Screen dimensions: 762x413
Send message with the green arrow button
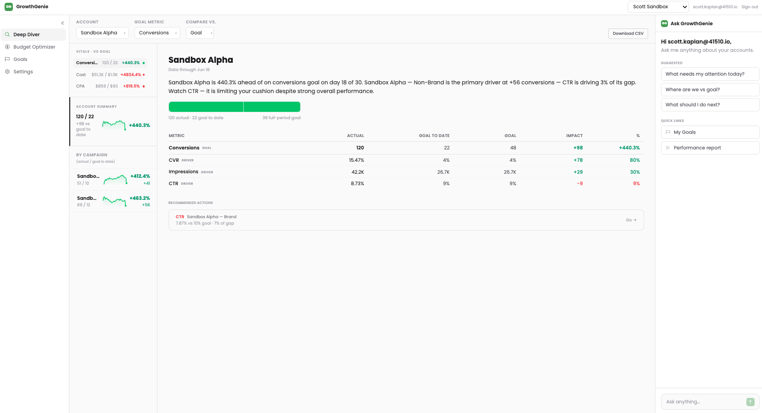coord(751,402)
